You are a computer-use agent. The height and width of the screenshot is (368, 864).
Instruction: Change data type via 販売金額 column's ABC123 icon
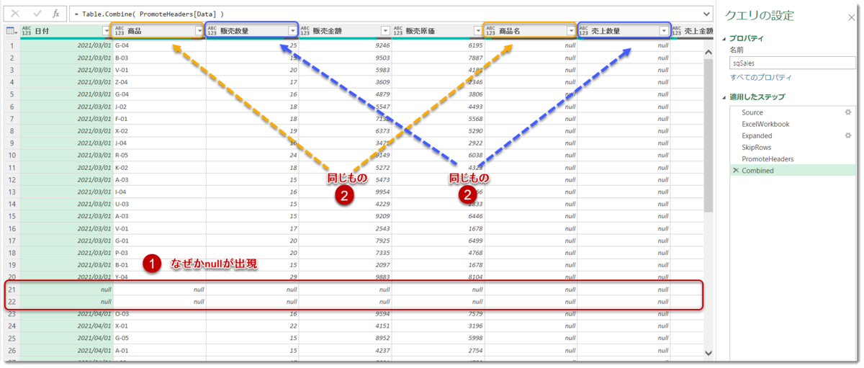pos(305,31)
